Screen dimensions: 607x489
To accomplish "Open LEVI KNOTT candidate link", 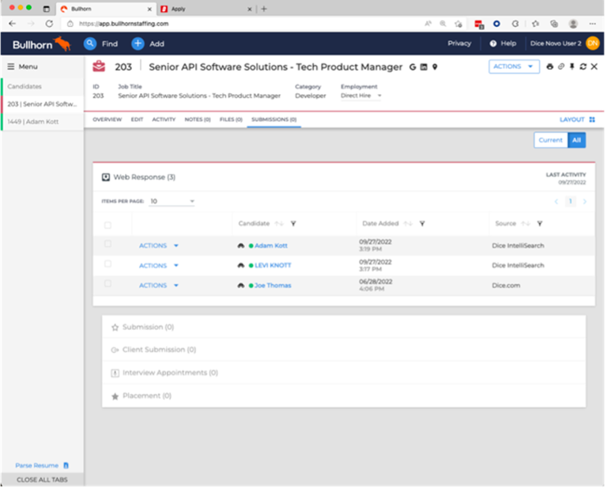I will pos(272,265).
